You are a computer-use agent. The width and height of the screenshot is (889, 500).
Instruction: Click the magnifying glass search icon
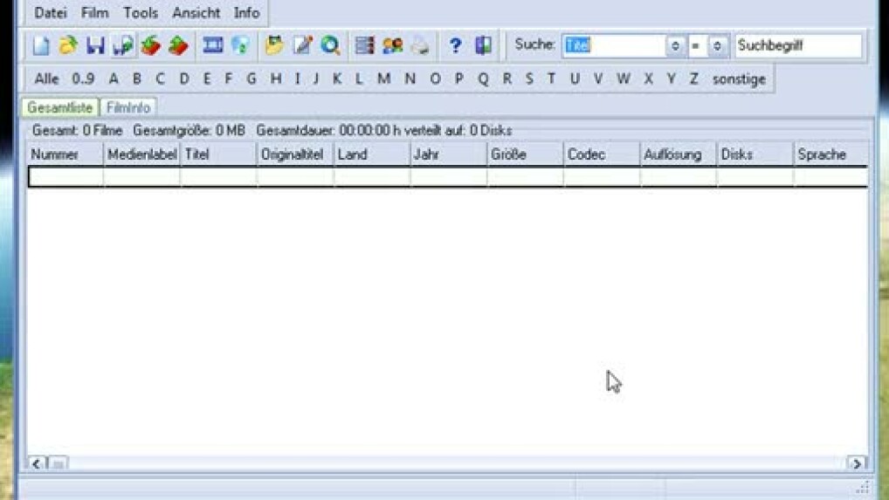point(330,45)
